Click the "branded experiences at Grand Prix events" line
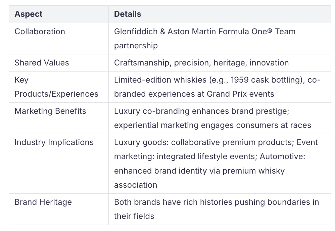335x231 pixels. tap(194, 94)
